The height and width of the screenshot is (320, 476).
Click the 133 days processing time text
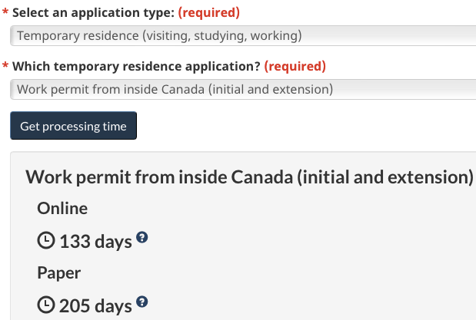(95, 242)
